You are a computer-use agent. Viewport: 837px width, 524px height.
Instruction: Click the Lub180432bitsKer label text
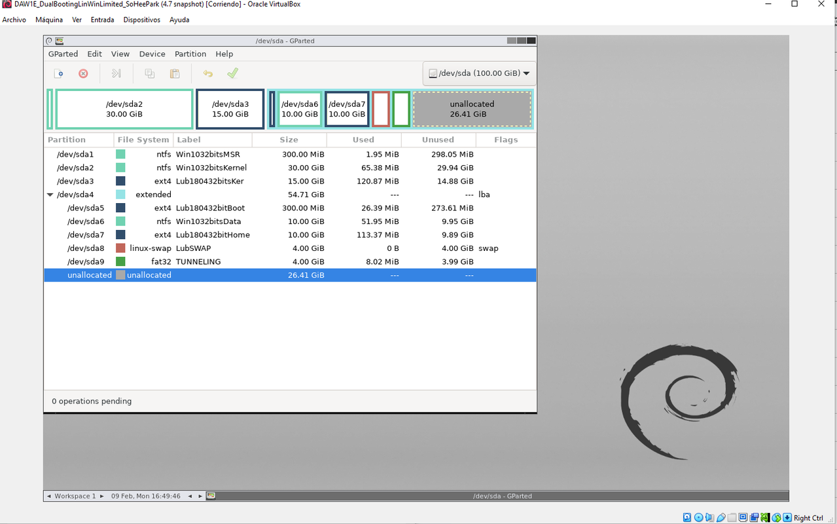click(209, 181)
